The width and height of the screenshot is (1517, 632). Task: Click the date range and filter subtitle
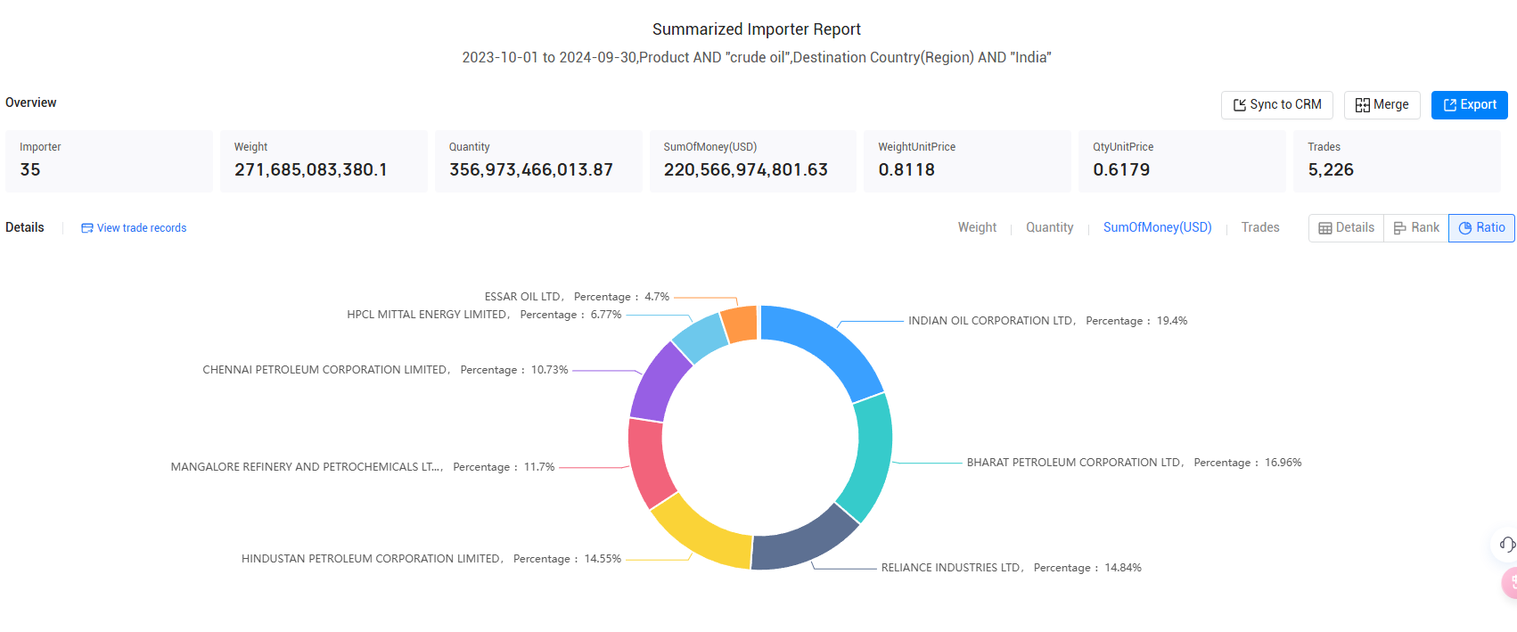point(757,57)
